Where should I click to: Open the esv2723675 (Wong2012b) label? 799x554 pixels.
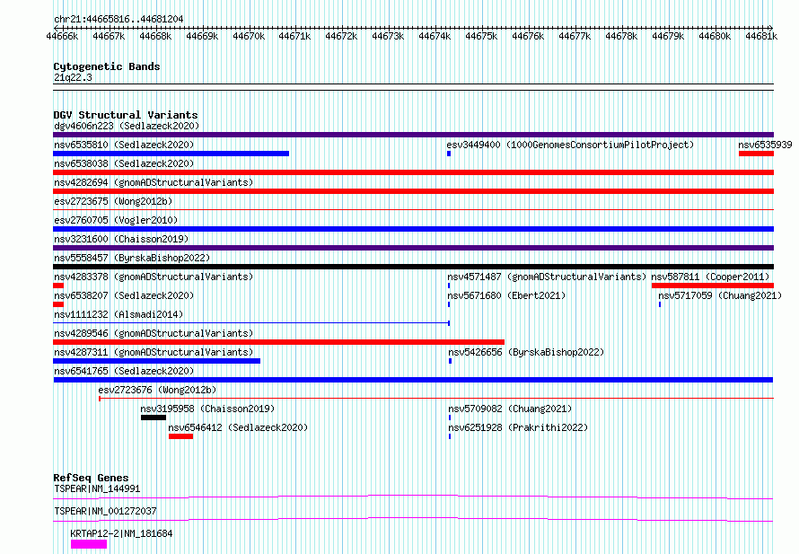point(113,201)
